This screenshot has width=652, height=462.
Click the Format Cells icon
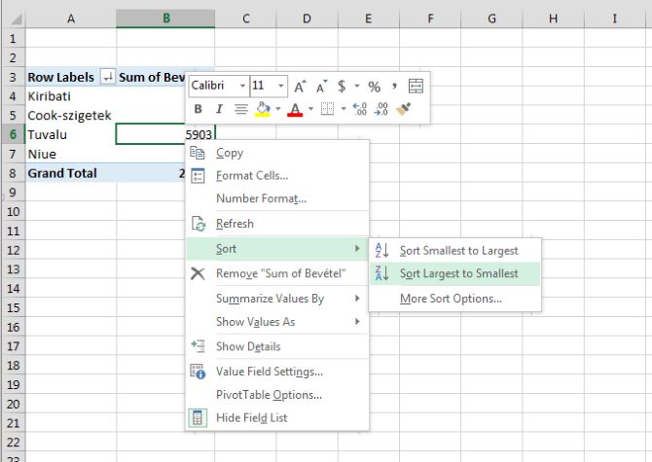pos(198,176)
